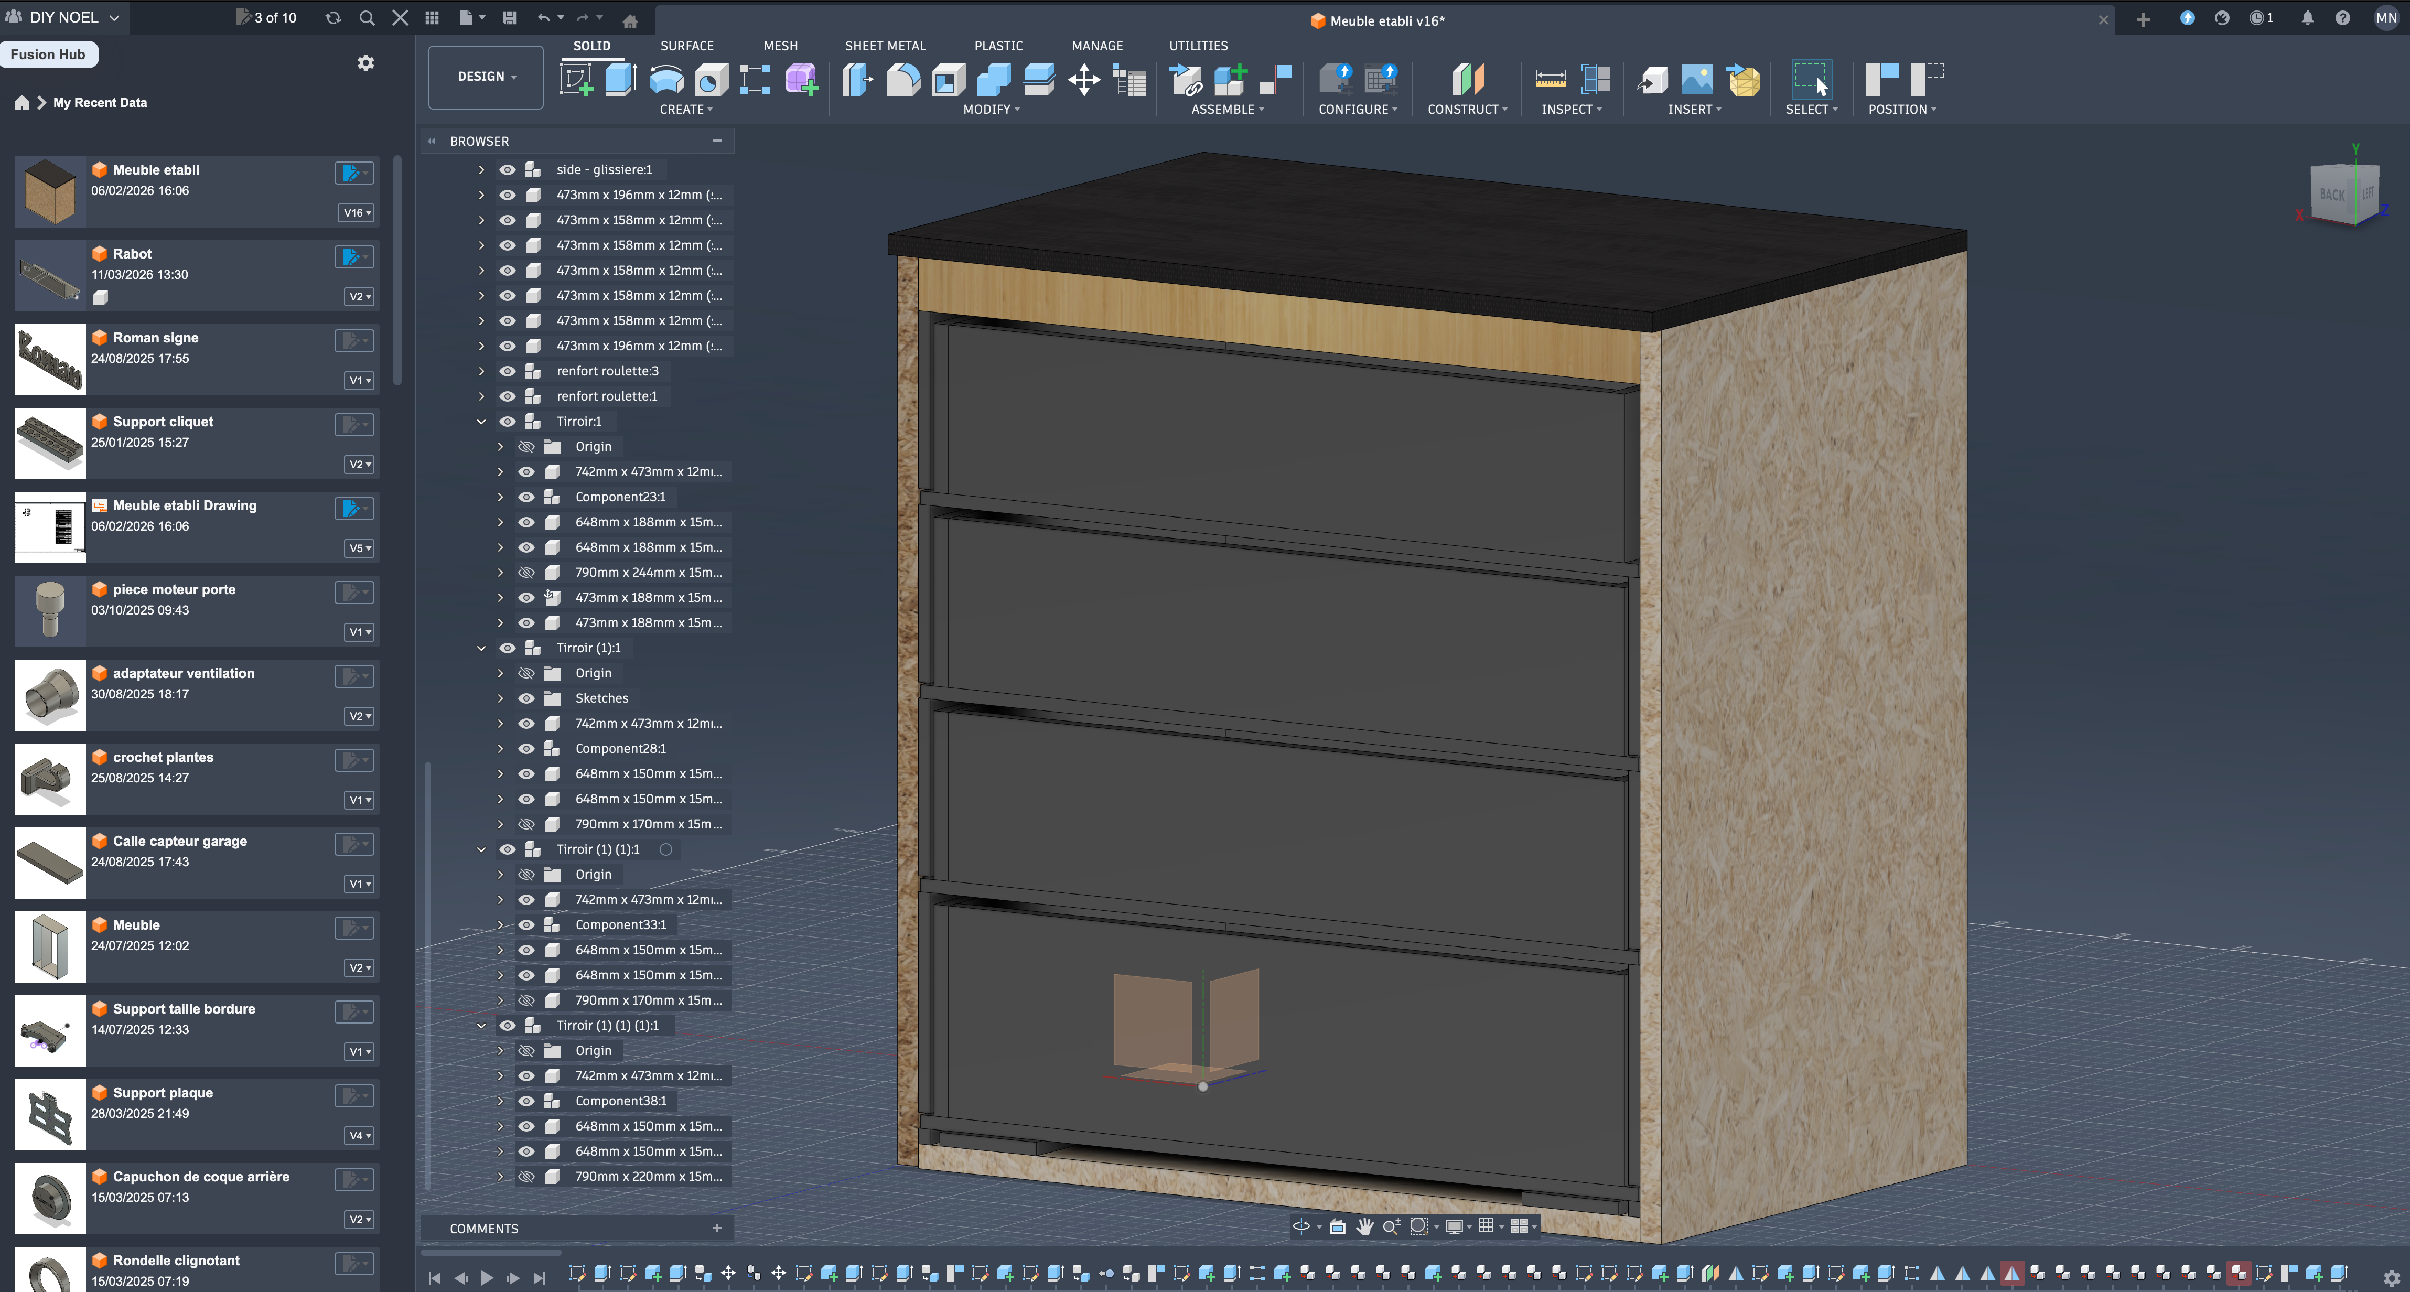Click the BACK face of the view cube
This screenshot has width=2410, height=1292.
(x=2331, y=195)
